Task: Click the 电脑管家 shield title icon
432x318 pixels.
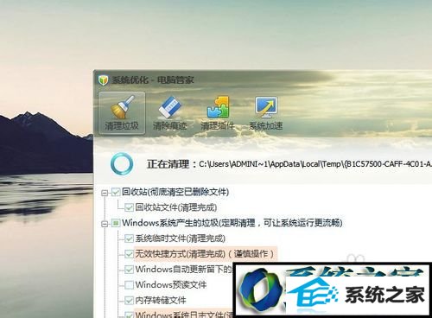Action: 103,80
